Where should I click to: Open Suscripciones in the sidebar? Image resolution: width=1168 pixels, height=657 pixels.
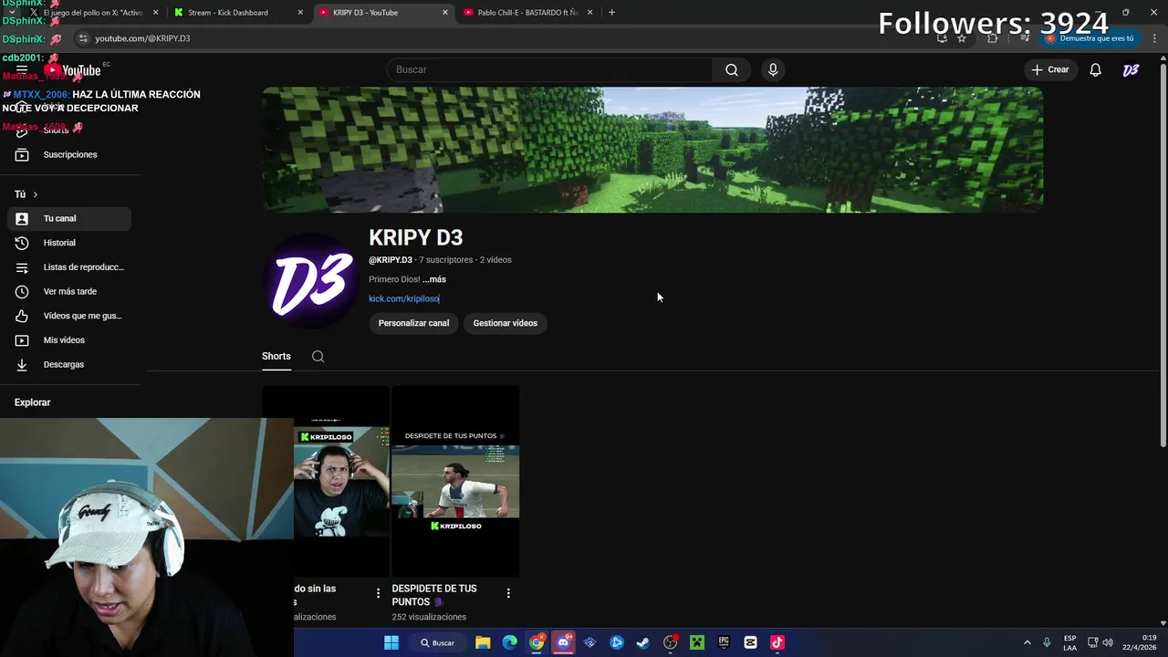[x=69, y=155]
